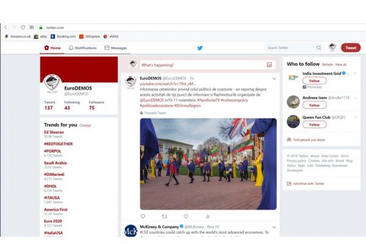Screen dimensions: 366x244
Task: Open the Euro 2020 trend
Action: point(53,221)
